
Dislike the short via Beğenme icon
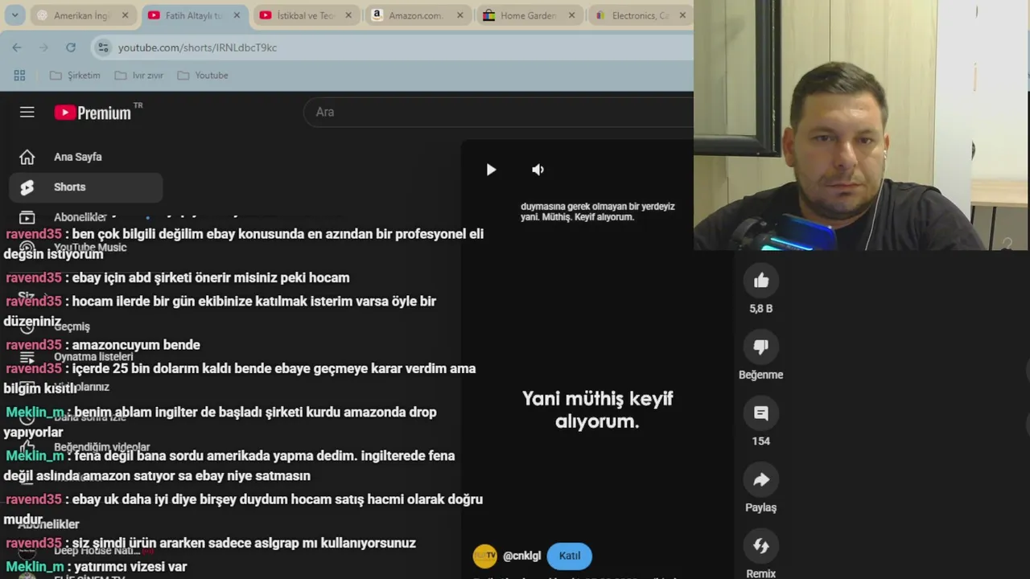click(x=761, y=347)
